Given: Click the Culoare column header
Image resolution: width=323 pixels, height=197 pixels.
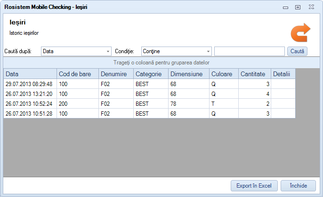Looking at the screenshot, I should coord(224,74).
